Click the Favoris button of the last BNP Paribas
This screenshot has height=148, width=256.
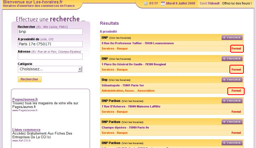click(232, 143)
